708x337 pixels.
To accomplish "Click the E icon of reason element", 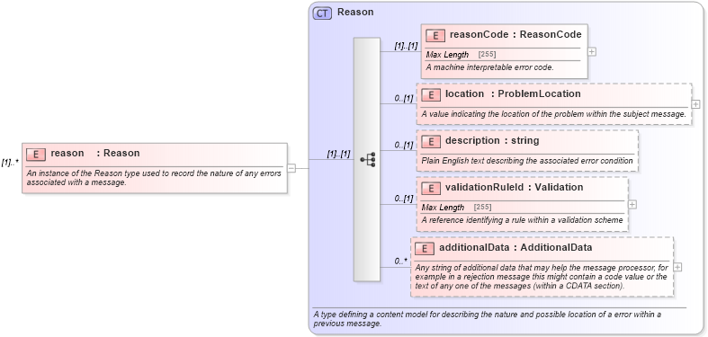I will coord(36,154).
